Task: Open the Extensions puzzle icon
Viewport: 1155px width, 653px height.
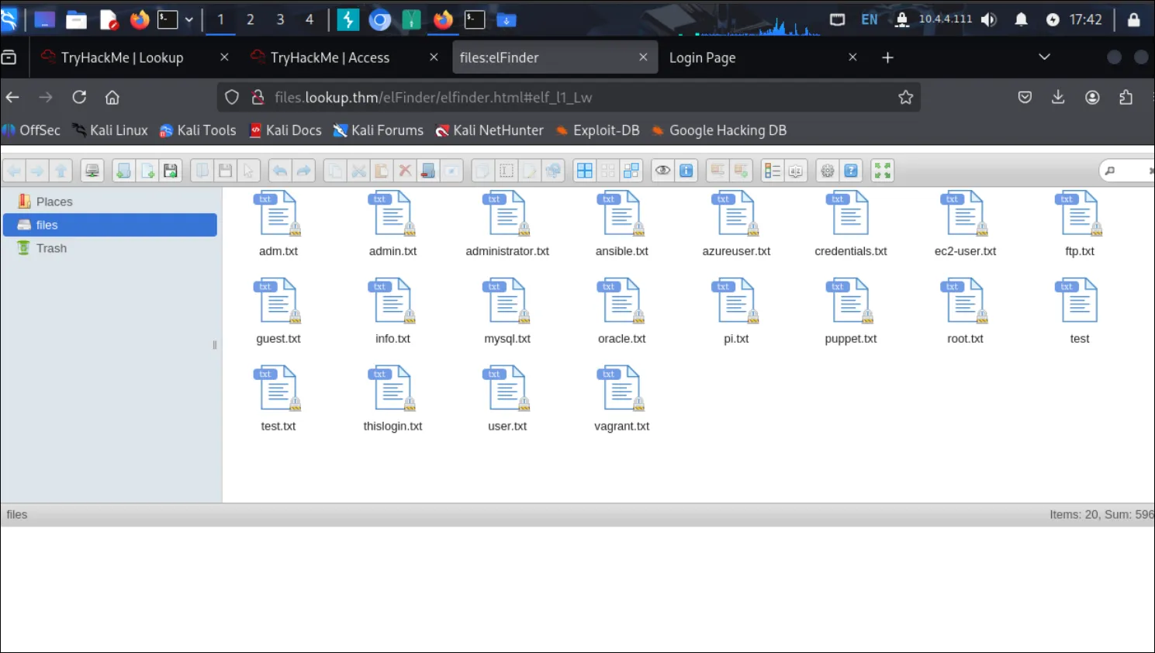Action: tap(1126, 97)
